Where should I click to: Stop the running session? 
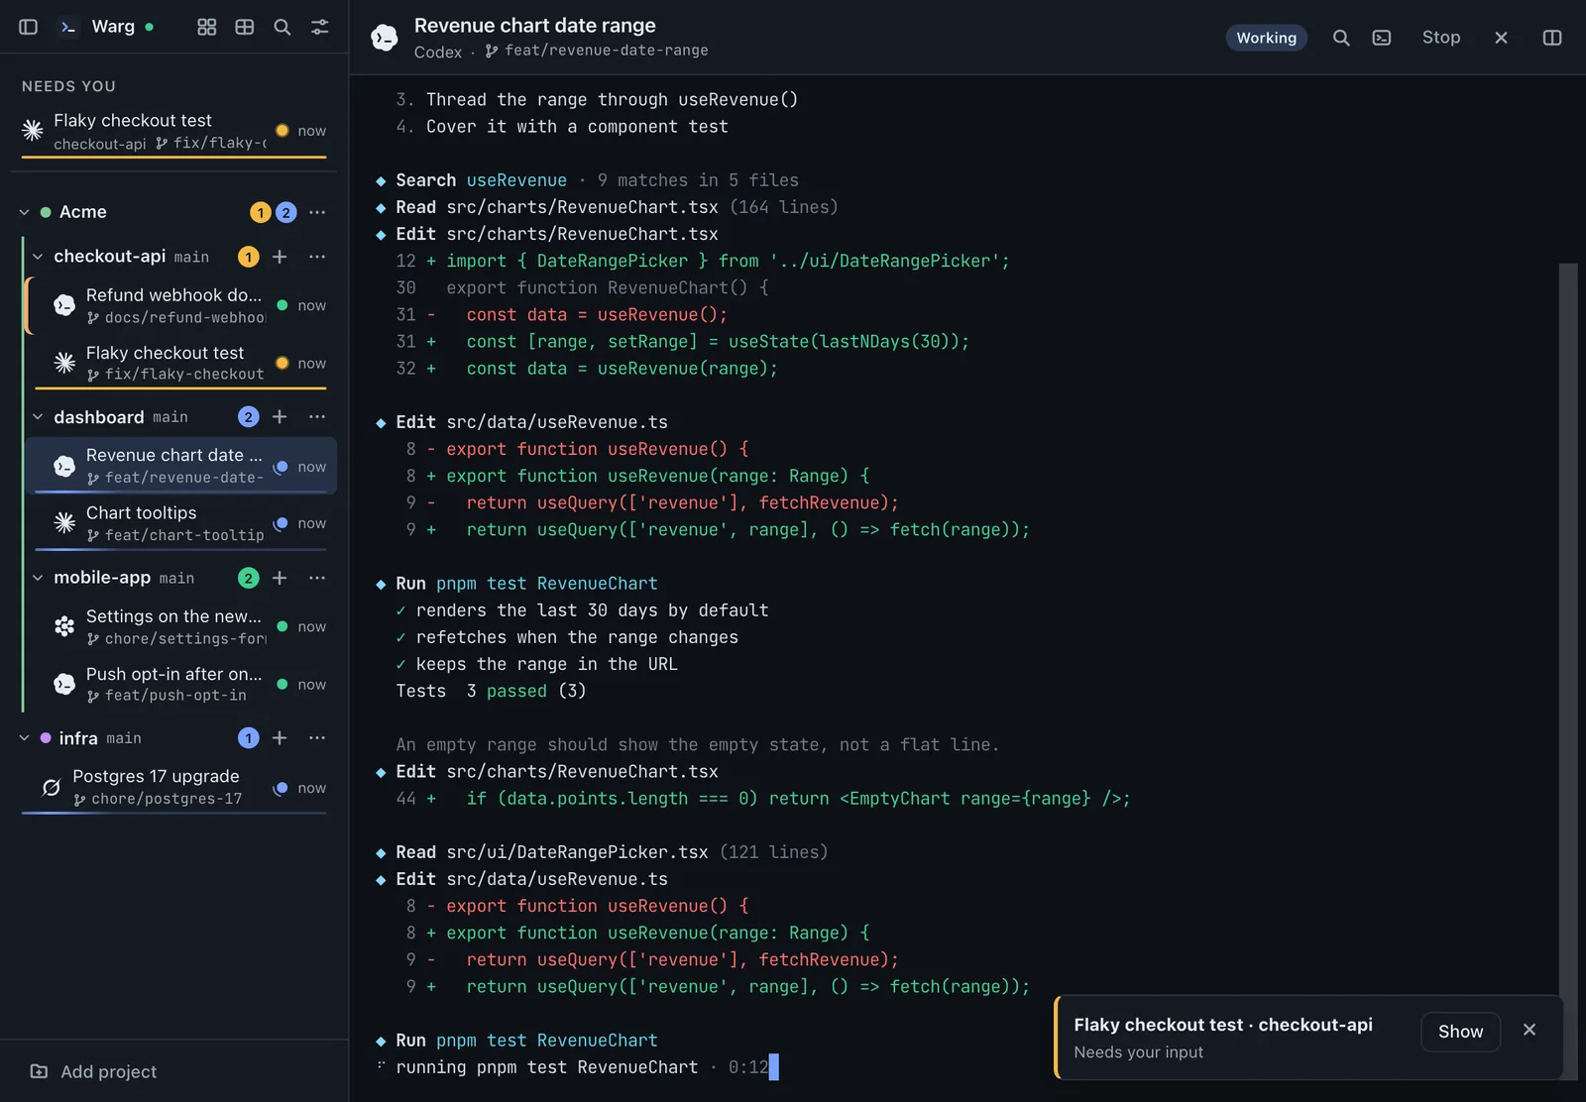click(1441, 38)
